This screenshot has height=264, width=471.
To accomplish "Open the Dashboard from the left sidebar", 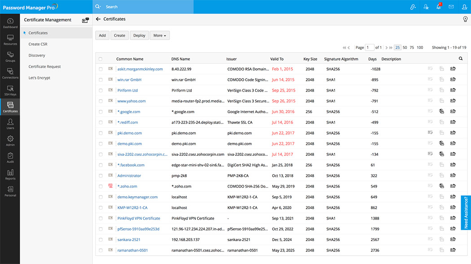I will pos(10,22).
